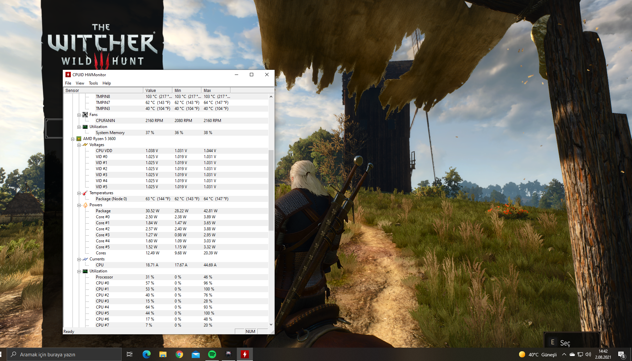Click the Voltages category icon
The width and height of the screenshot is (632, 361).
pos(85,145)
